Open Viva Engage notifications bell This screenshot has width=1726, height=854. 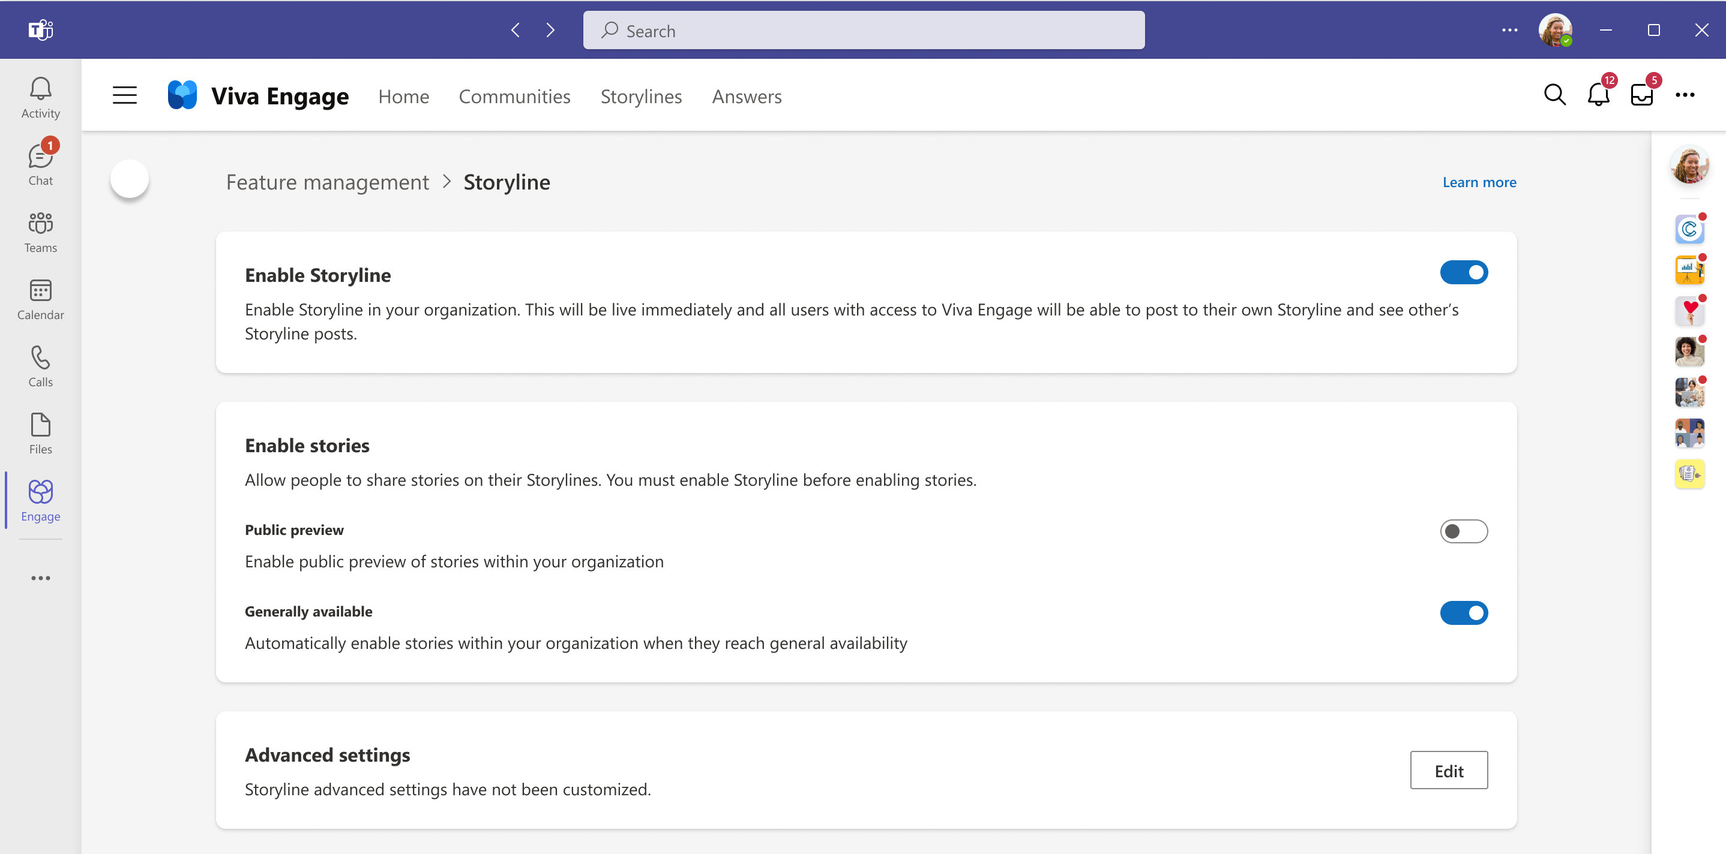[1599, 95]
